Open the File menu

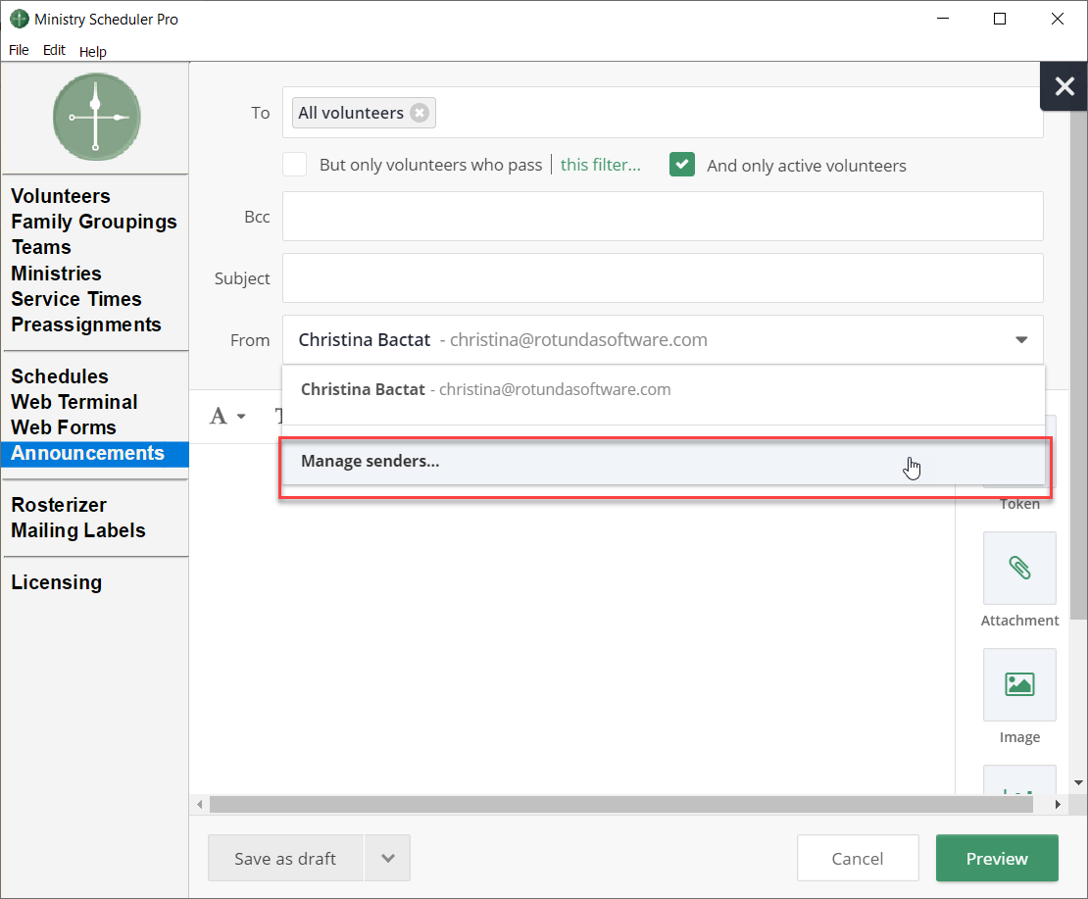tap(19, 51)
